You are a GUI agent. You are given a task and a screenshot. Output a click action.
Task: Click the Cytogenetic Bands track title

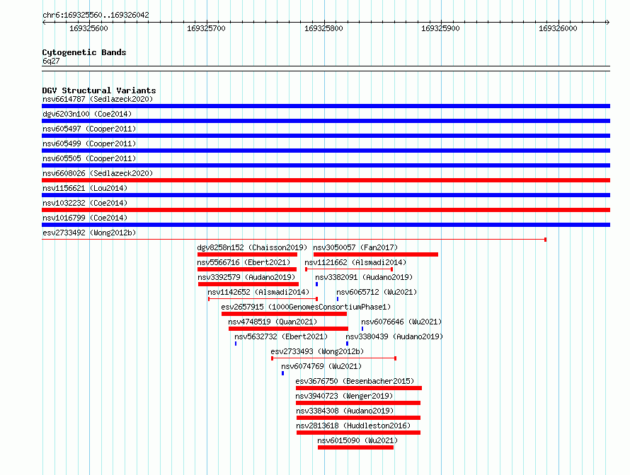pyautogui.click(x=84, y=52)
